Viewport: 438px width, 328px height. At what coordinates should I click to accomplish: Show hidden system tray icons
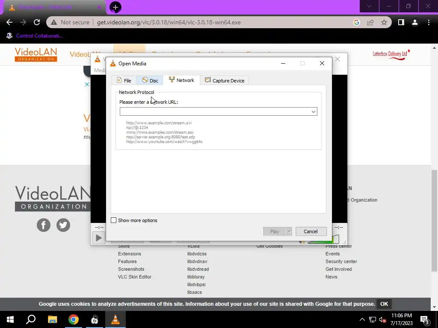[362, 319]
